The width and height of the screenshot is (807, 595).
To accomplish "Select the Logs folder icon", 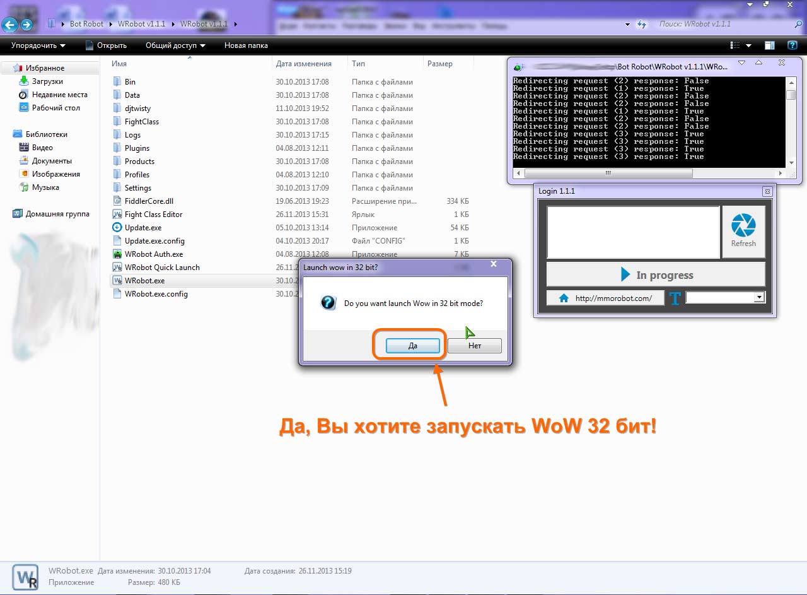I will [x=117, y=134].
